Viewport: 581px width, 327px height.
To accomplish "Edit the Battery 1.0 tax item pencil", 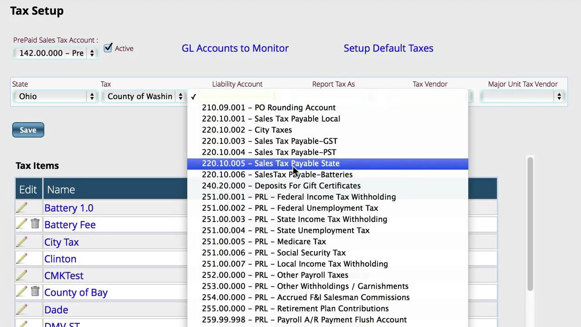I will click(x=22, y=208).
